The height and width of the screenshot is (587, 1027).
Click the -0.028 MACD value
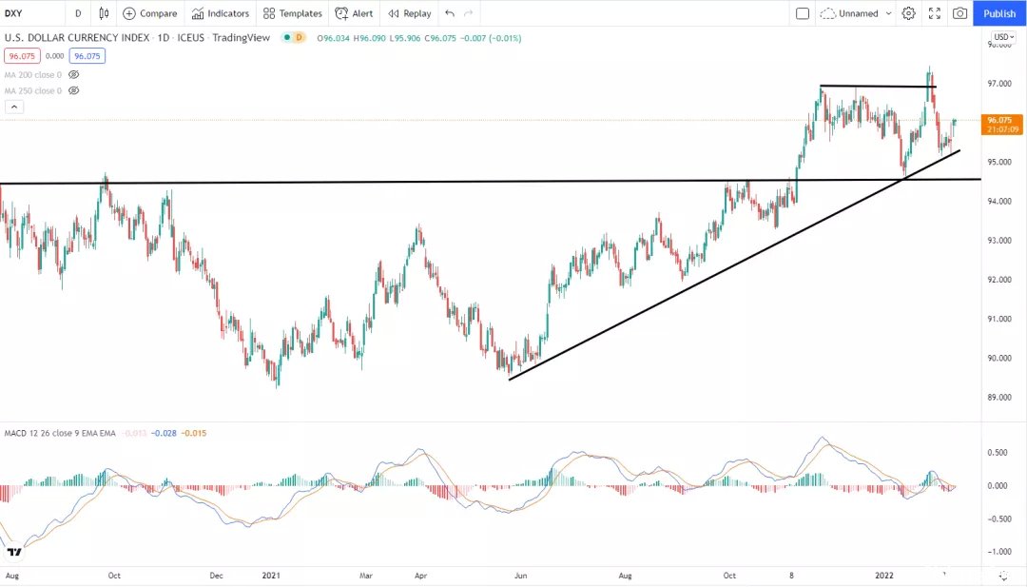tap(164, 433)
